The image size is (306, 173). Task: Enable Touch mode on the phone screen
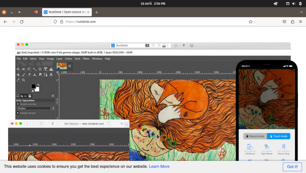coord(279,136)
